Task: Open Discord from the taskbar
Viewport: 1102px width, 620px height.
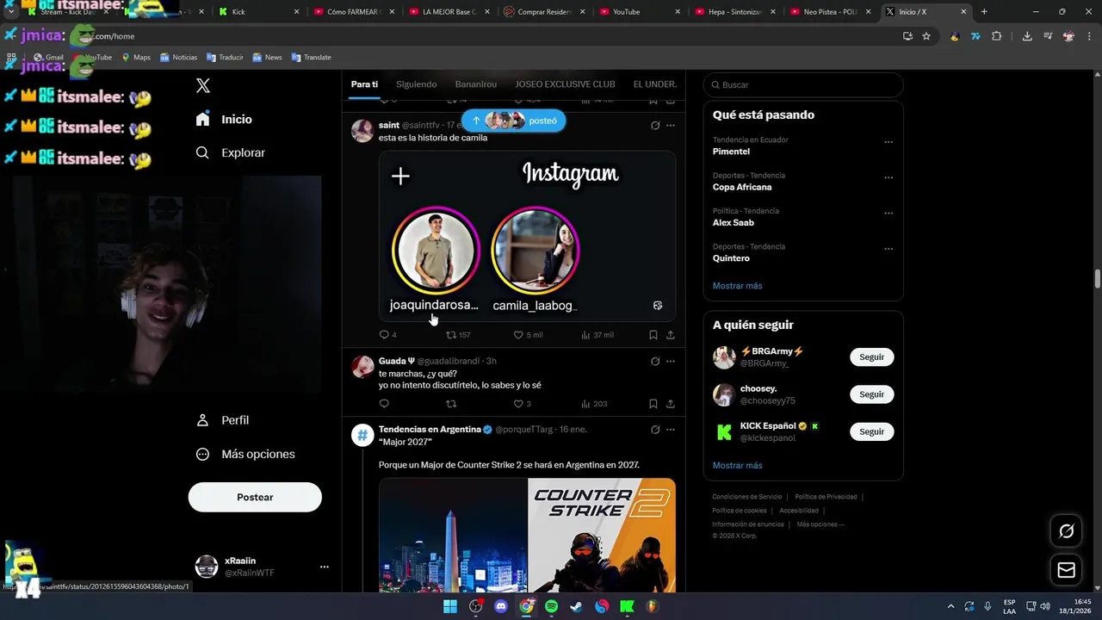Action: pyautogui.click(x=501, y=606)
